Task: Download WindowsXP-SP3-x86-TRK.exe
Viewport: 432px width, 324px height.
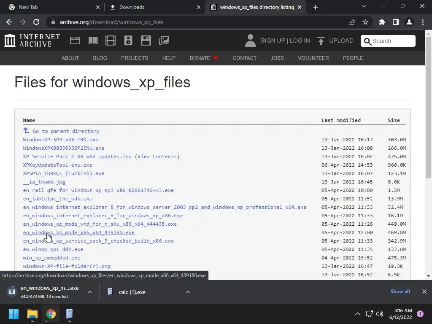Action: (x=61, y=140)
